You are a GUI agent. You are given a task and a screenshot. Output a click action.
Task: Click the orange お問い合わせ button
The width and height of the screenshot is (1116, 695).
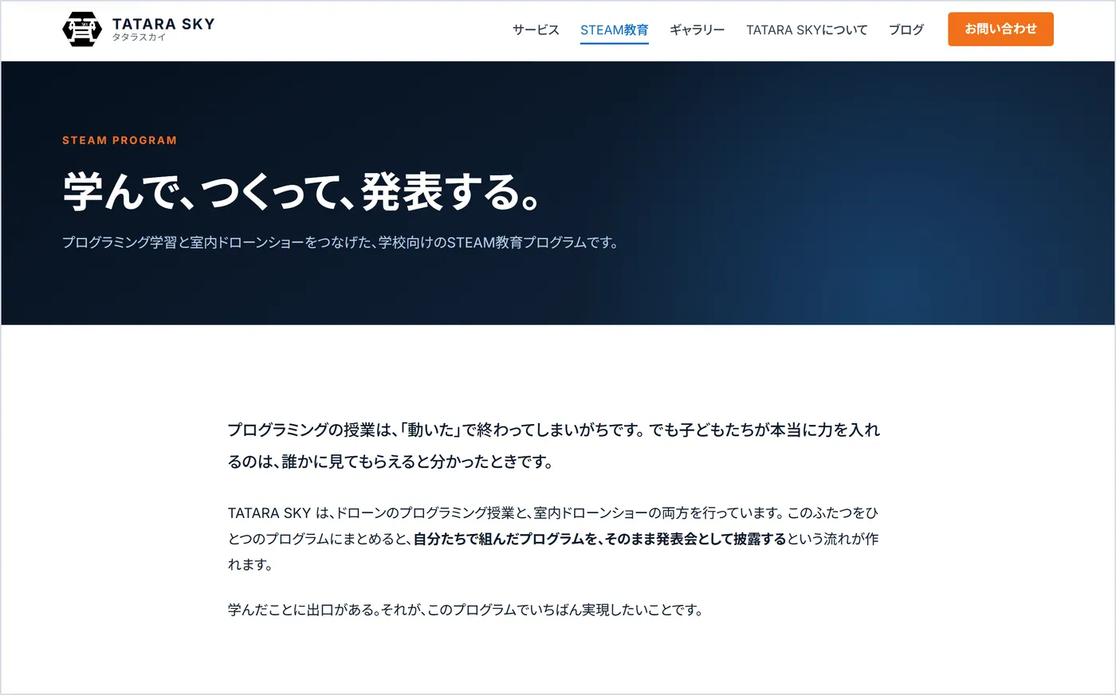(x=1000, y=29)
